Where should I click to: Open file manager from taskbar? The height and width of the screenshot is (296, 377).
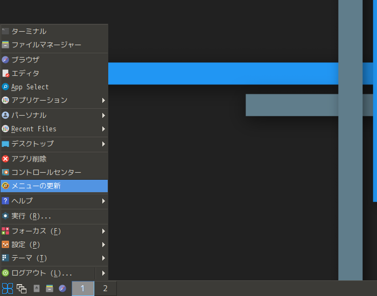(50, 288)
